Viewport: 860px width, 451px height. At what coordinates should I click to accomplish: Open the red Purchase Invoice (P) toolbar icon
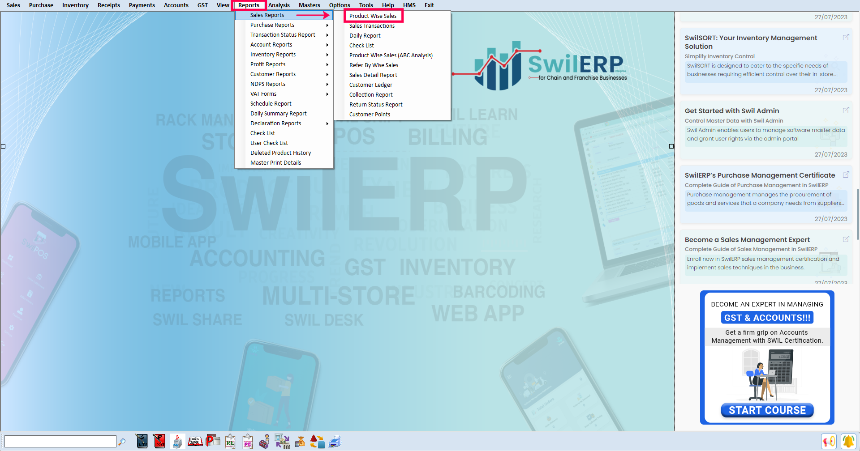click(159, 441)
